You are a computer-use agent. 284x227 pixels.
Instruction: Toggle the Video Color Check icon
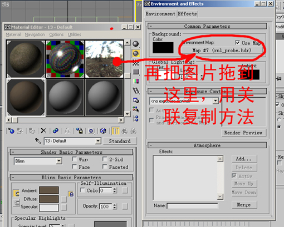coord(136,81)
